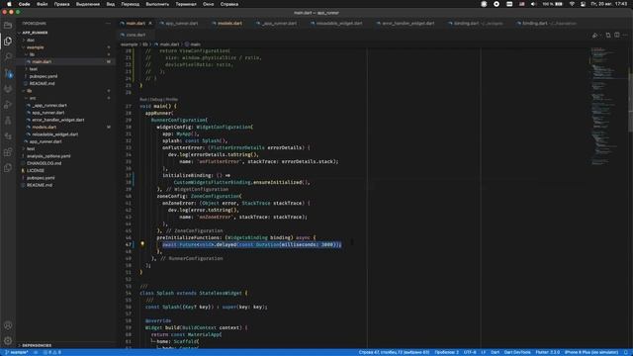The width and height of the screenshot is (633, 356).
Task: Open reloadable_widget.dart in explorer tree
Action: tap(55, 134)
